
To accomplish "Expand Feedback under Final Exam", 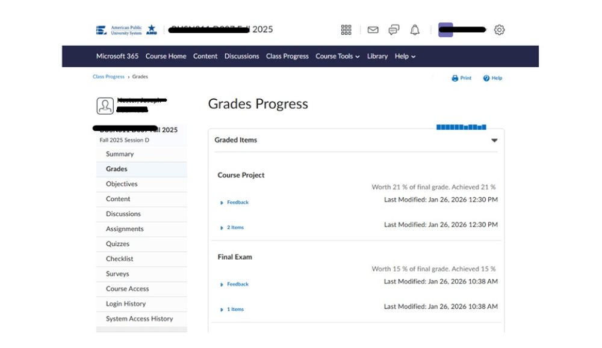I will pos(235,284).
